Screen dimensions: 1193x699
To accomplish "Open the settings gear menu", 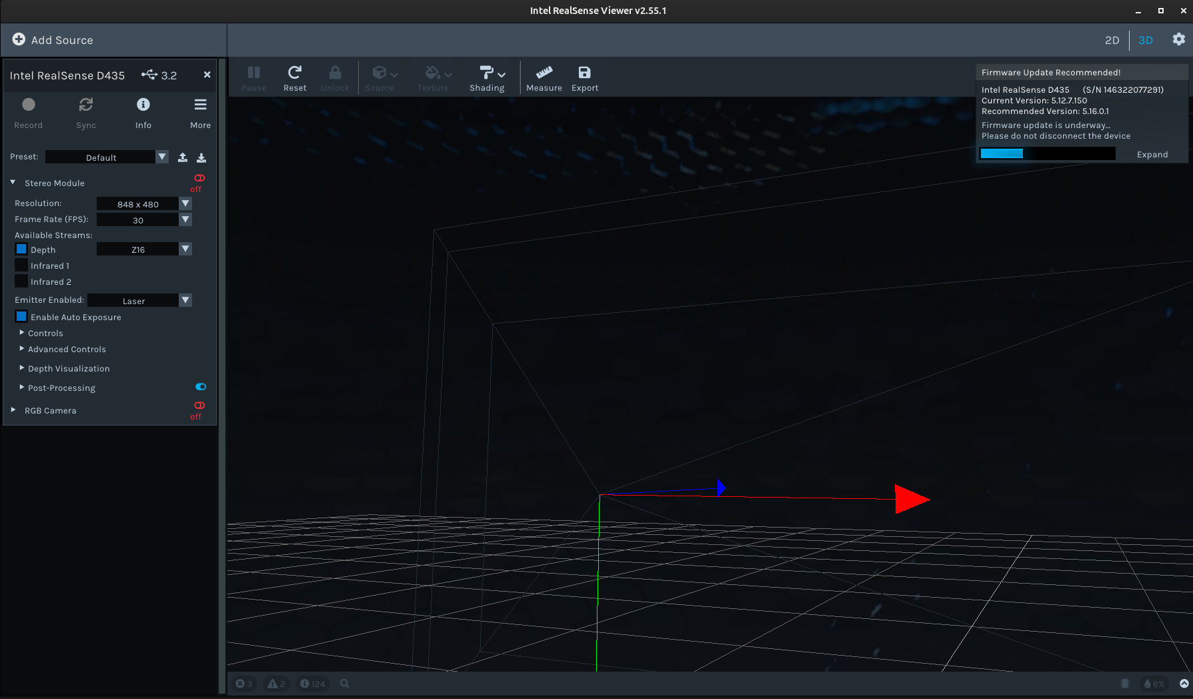I will (x=1178, y=39).
